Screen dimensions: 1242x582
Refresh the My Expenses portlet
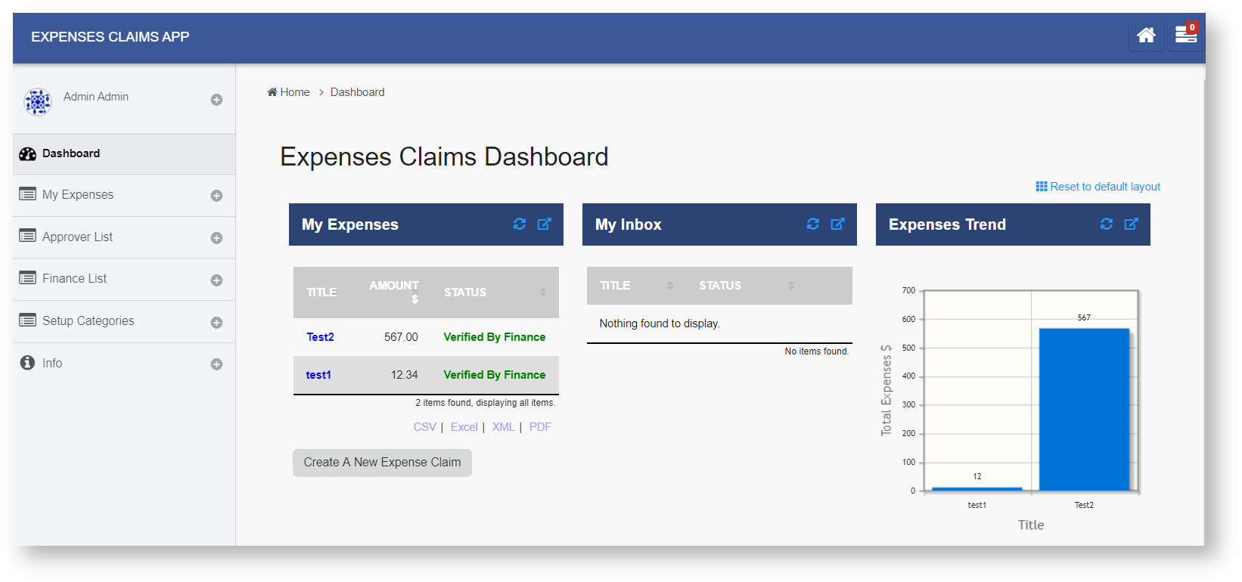pyautogui.click(x=520, y=224)
